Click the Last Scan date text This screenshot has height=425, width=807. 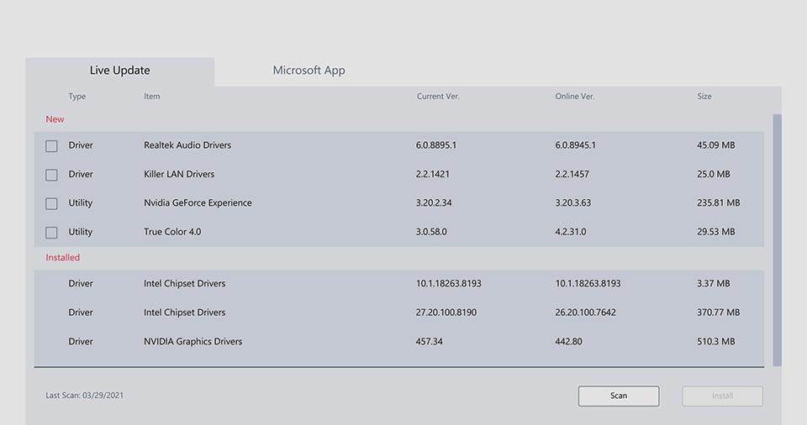click(84, 396)
